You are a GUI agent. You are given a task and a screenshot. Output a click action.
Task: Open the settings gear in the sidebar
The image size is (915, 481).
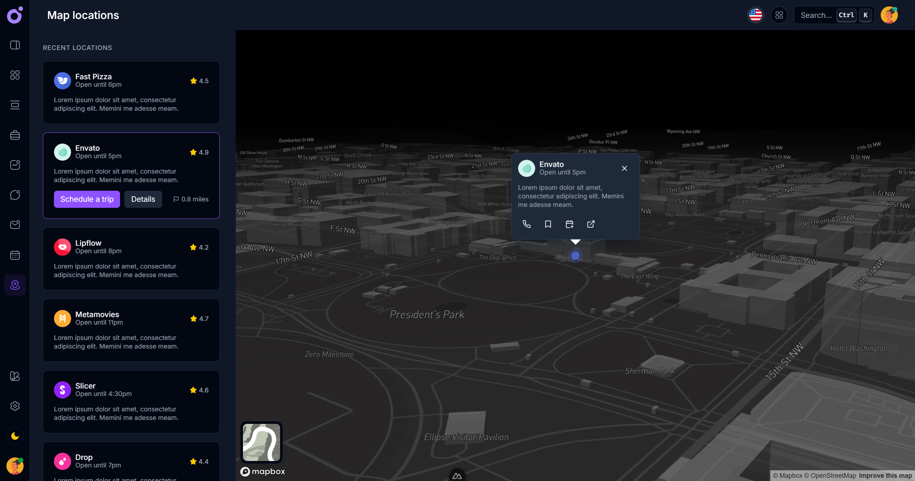(x=15, y=406)
